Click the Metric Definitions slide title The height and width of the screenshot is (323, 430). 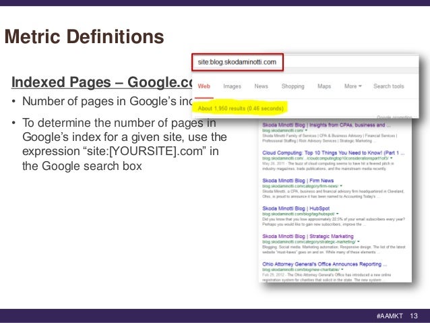tap(84, 36)
